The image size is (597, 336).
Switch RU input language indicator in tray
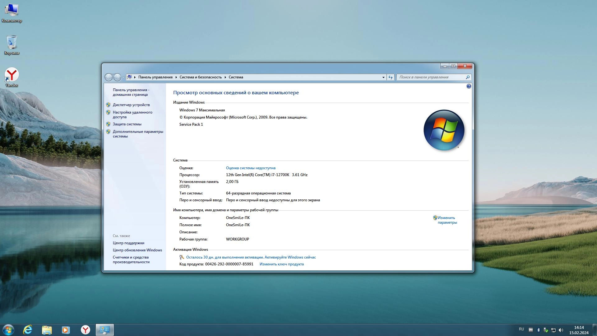(x=521, y=329)
